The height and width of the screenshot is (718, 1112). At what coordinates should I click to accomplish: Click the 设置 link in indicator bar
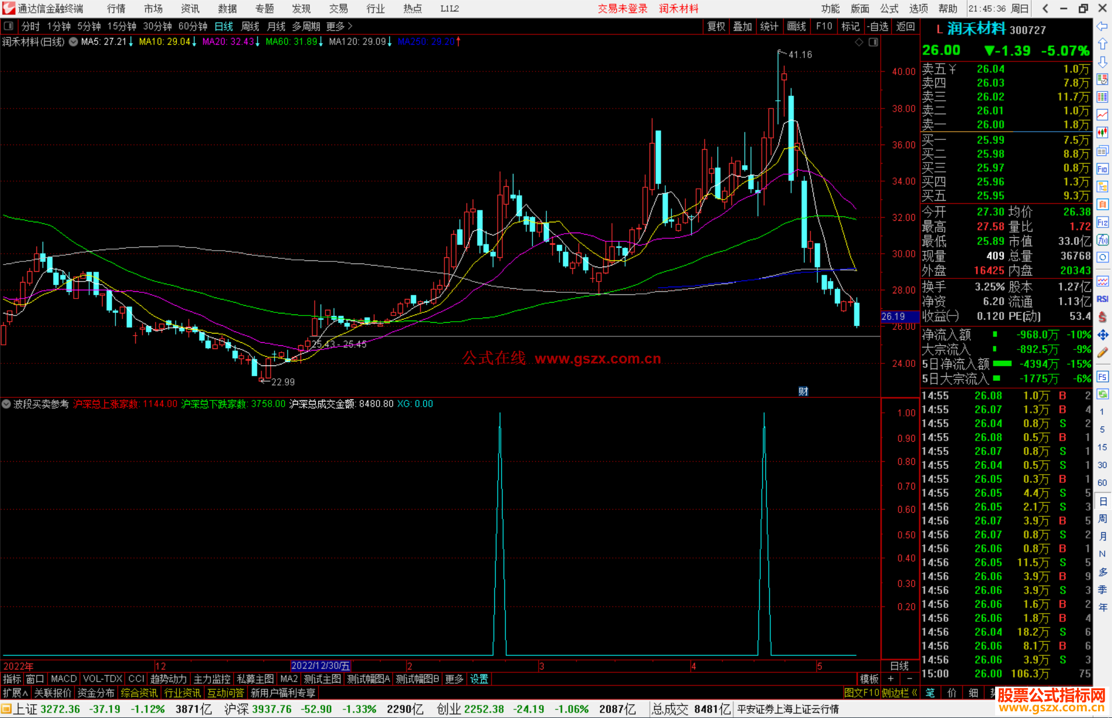[479, 679]
